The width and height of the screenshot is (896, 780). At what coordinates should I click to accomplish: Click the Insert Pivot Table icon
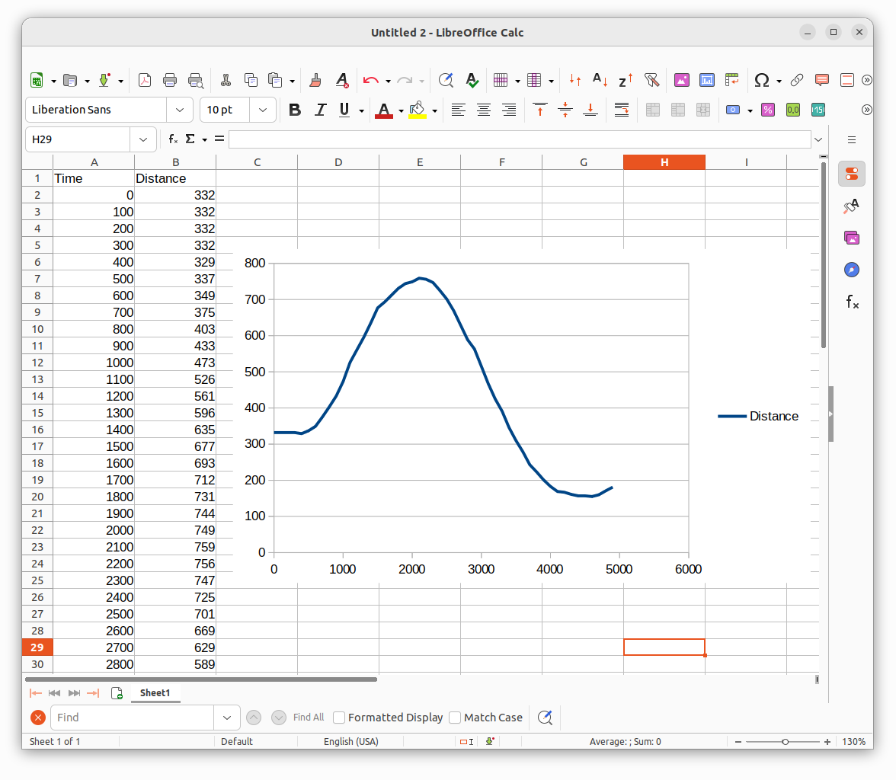coord(732,81)
